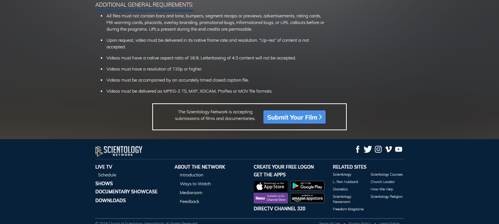Open the Ways to Watch link
The height and width of the screenshot is (224, 499).
pos(195,184)
